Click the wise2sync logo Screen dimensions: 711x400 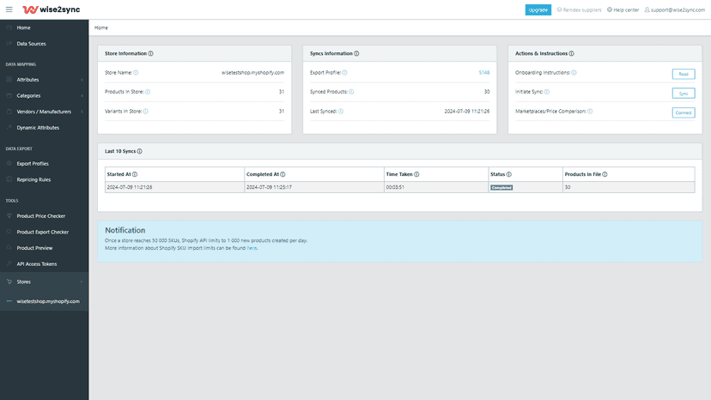point(52,9)
